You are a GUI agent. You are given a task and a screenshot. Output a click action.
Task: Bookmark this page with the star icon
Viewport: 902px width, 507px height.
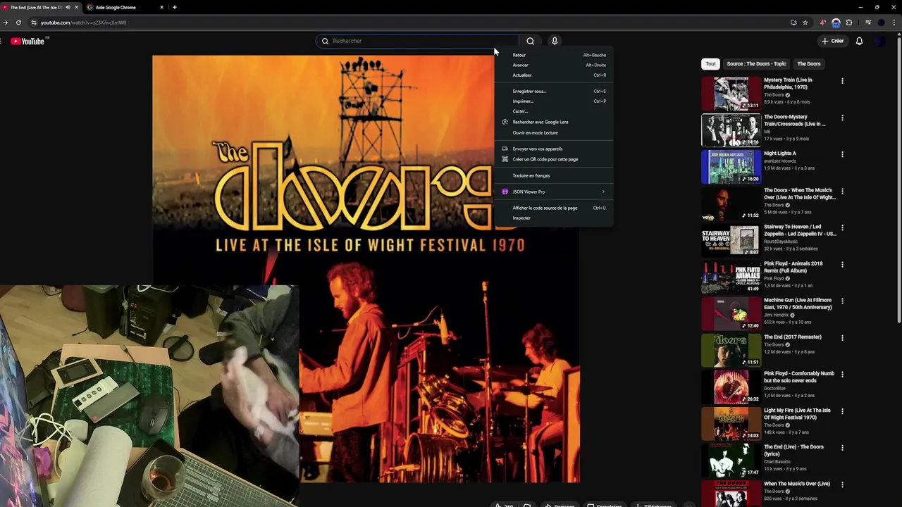click(805, 23)
